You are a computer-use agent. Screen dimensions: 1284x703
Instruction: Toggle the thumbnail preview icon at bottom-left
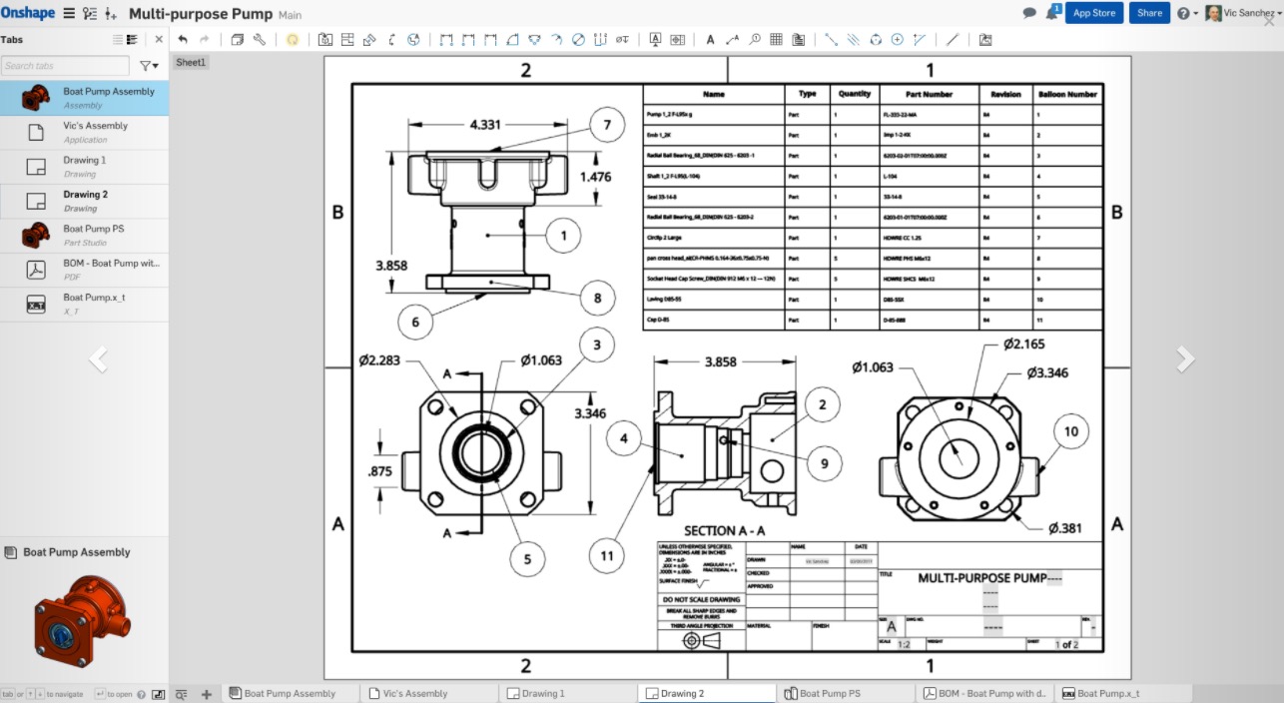click(158, 694)
